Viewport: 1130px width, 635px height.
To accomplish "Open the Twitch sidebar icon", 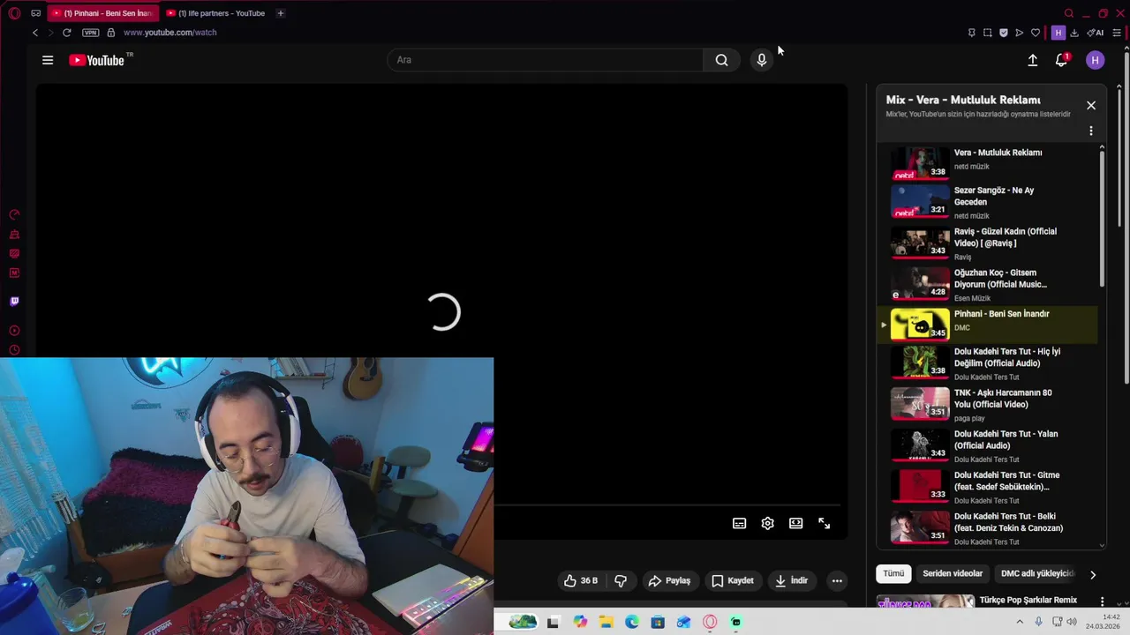I will [14, 302].
